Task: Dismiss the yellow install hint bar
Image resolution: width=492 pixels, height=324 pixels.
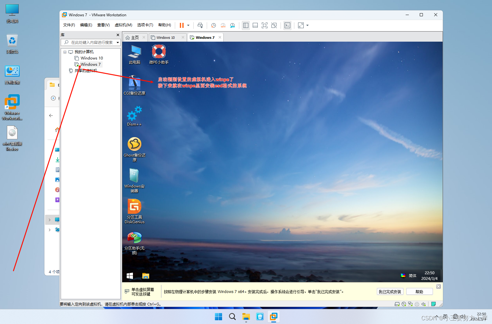Action: pyautogui.click(x=439, y=286)
